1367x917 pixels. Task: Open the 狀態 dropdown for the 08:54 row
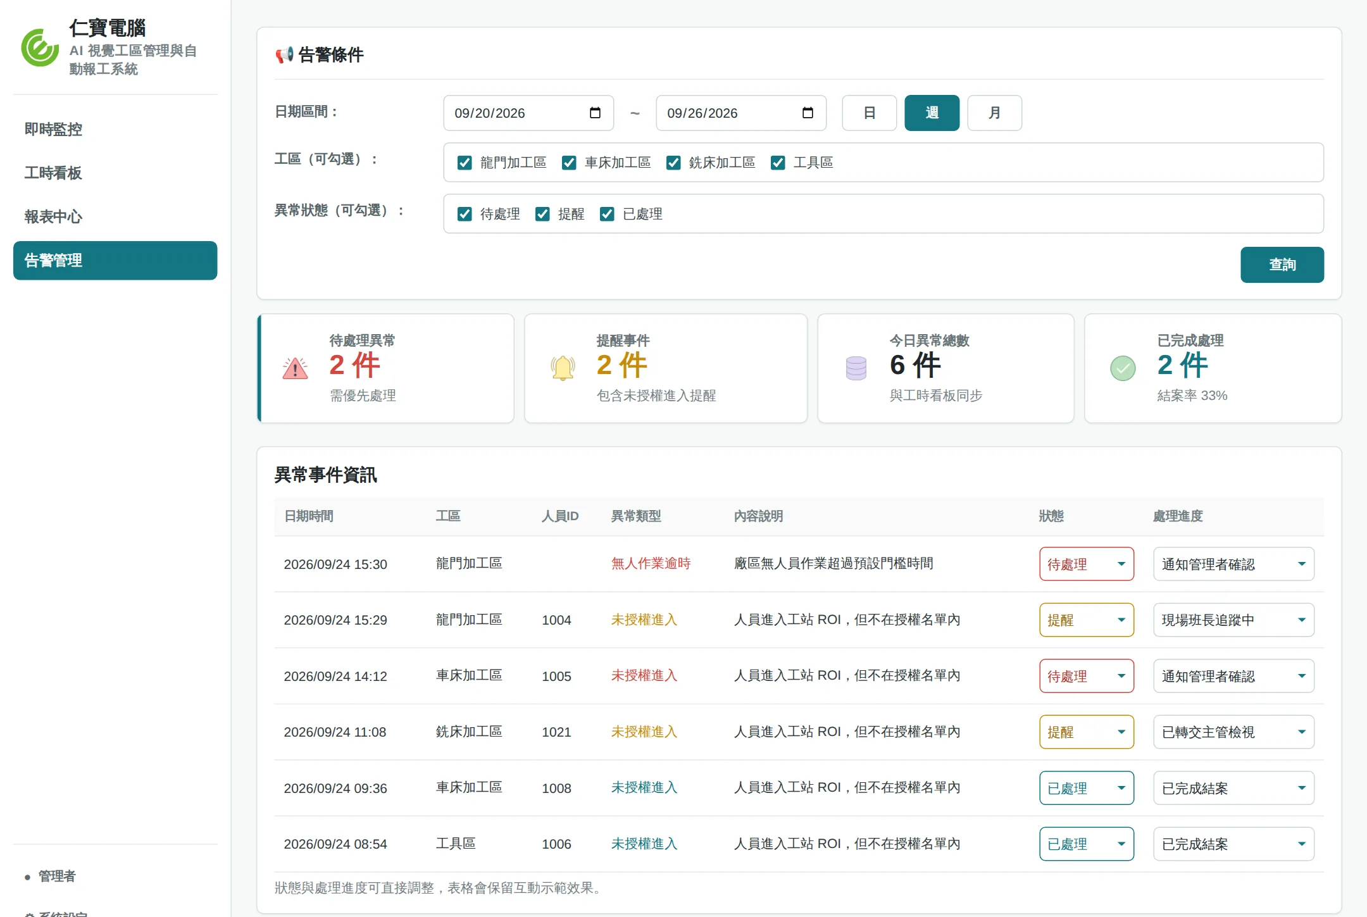pos(1086,844)
